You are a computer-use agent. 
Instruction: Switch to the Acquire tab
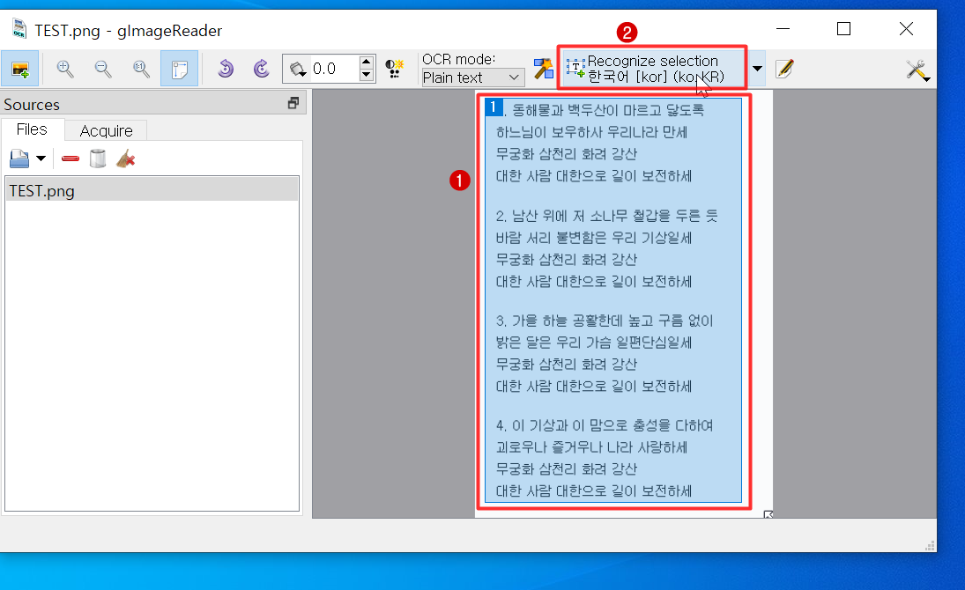point(106,130)
